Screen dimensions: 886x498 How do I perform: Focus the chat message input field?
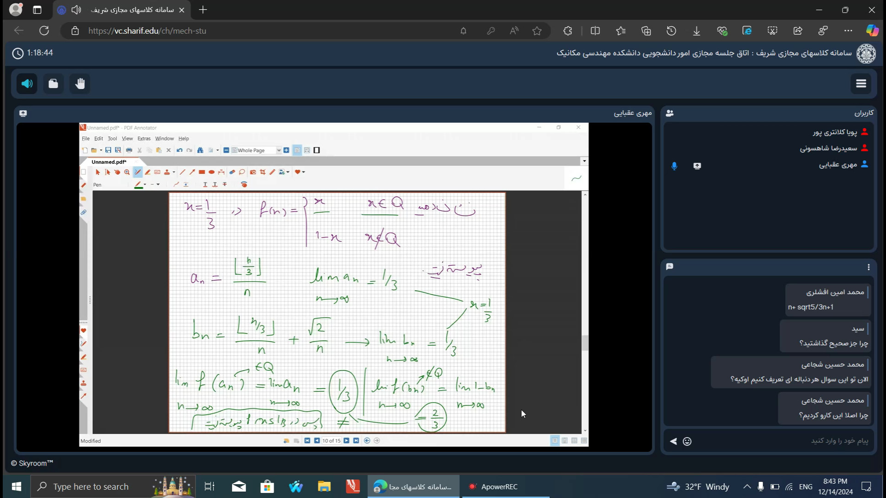point(784,441)
